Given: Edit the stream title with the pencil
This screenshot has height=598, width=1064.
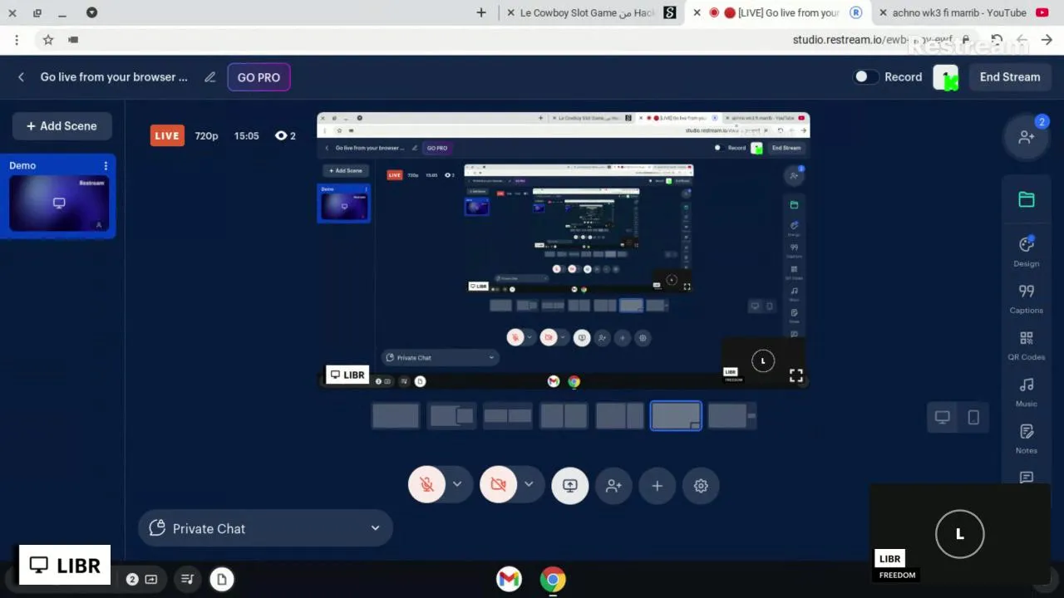Looking at the screenshot, I should click(x=210, y=77).
